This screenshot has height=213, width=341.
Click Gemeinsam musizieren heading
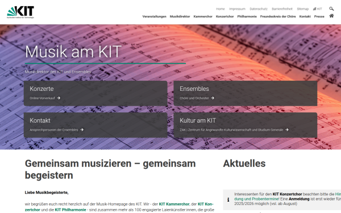click(x=110, y=169)
